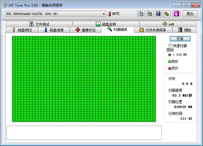Click the purple down-arrow tray icon
203x146 pixels.
[176, 14]
